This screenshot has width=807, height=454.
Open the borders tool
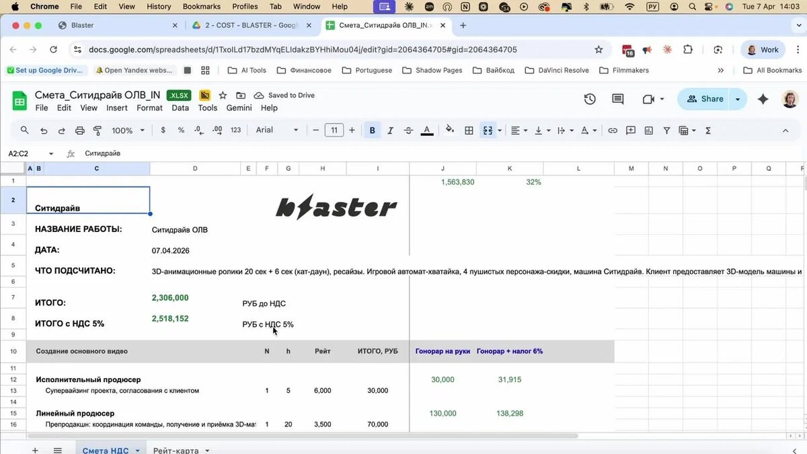(469, 130)
